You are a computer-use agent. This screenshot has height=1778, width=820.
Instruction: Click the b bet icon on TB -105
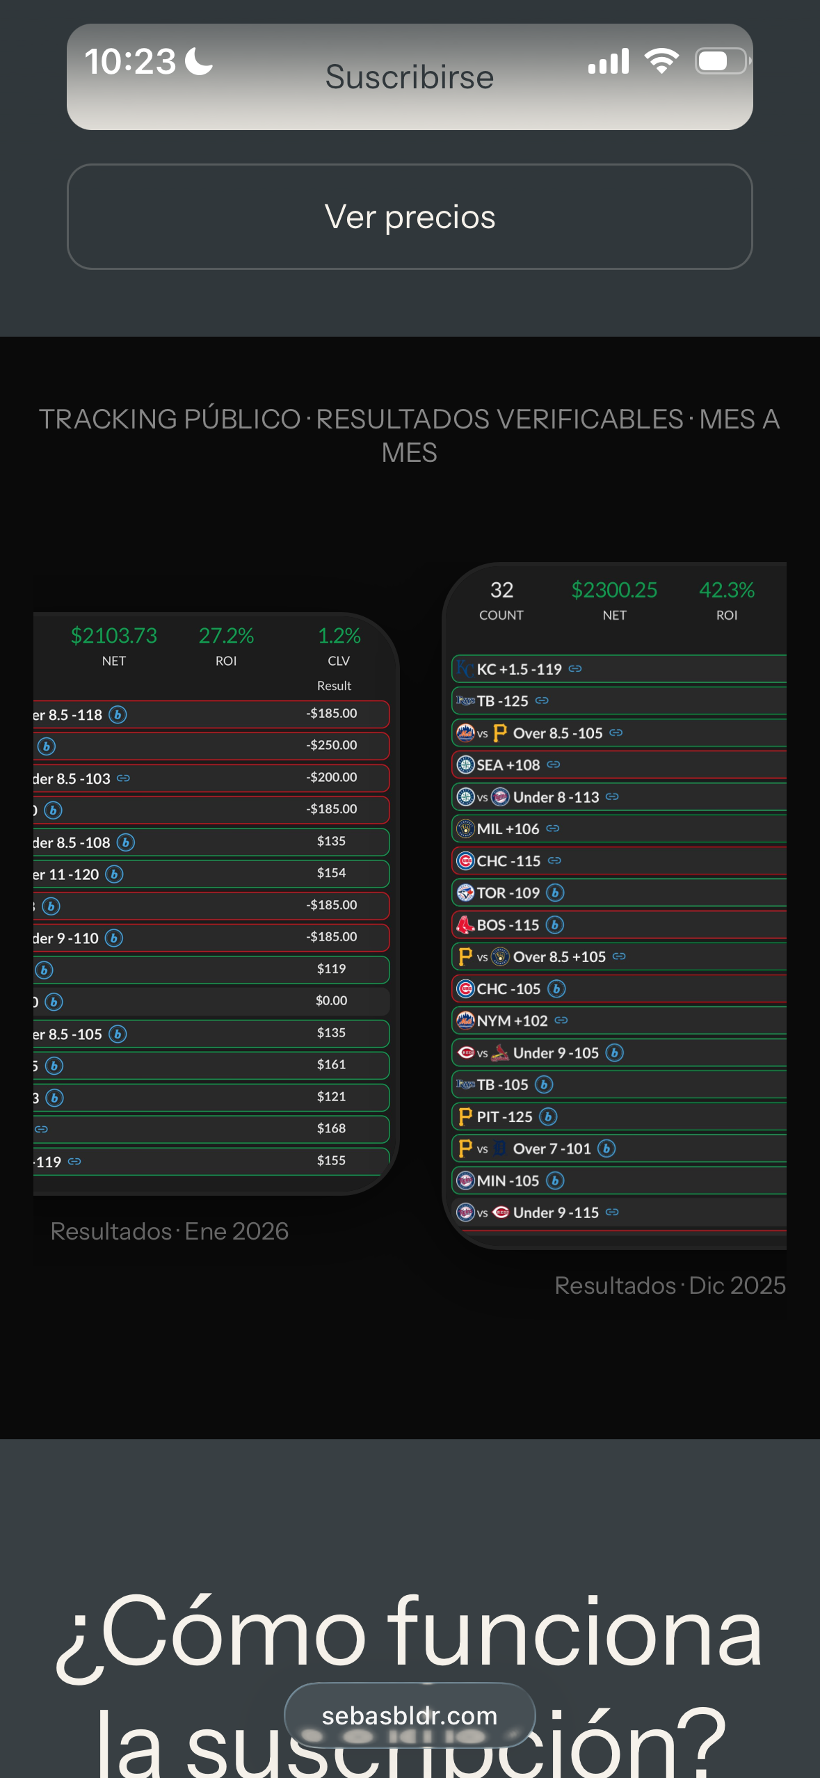[543, 1084]
